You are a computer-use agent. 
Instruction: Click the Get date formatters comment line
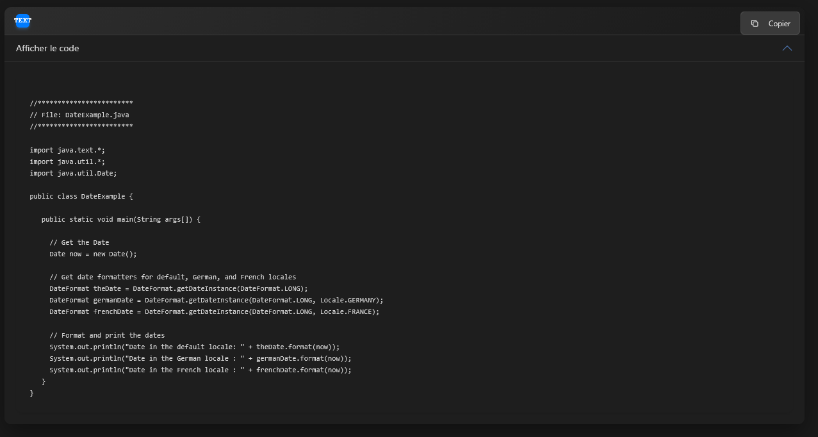(173, 277)
